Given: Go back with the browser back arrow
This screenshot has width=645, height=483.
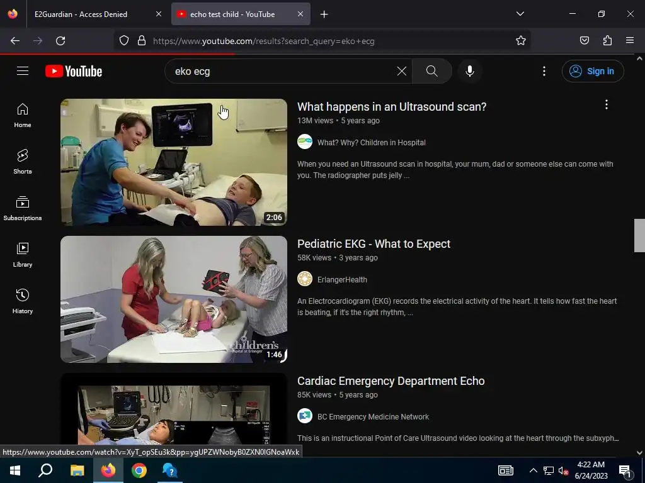Looking at the screenshot, I should point(15,41).
